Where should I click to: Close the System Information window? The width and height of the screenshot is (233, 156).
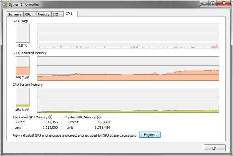click(224, 3)
